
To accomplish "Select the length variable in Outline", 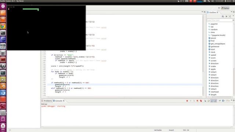I will [x=213, y=95].
